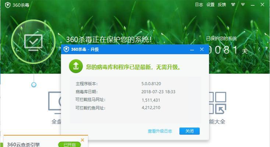Select version value 5.0.0.8120
Image resolution: width=270 pixels, height=147 pixels.
coord(151,84)
